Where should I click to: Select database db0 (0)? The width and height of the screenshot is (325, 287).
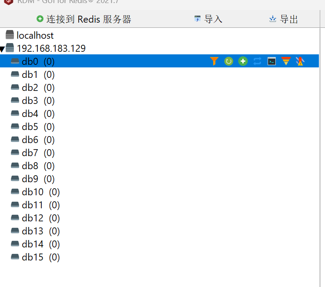point(159,61)
